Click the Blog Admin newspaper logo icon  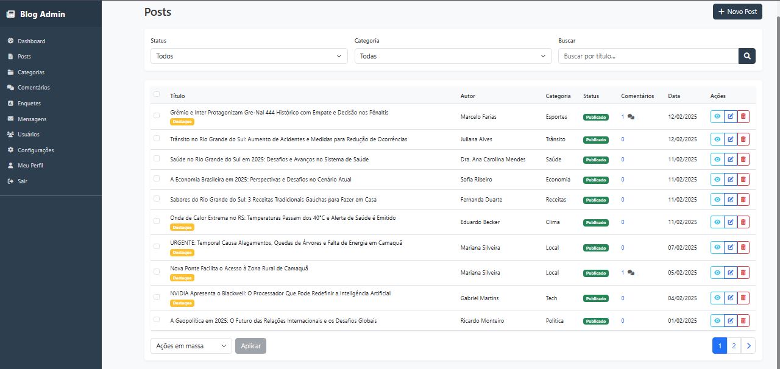10,14
